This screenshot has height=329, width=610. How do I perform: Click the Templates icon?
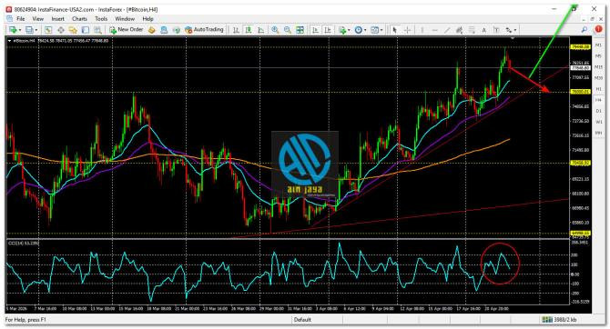pyautogui.click(x=374, y=29)
